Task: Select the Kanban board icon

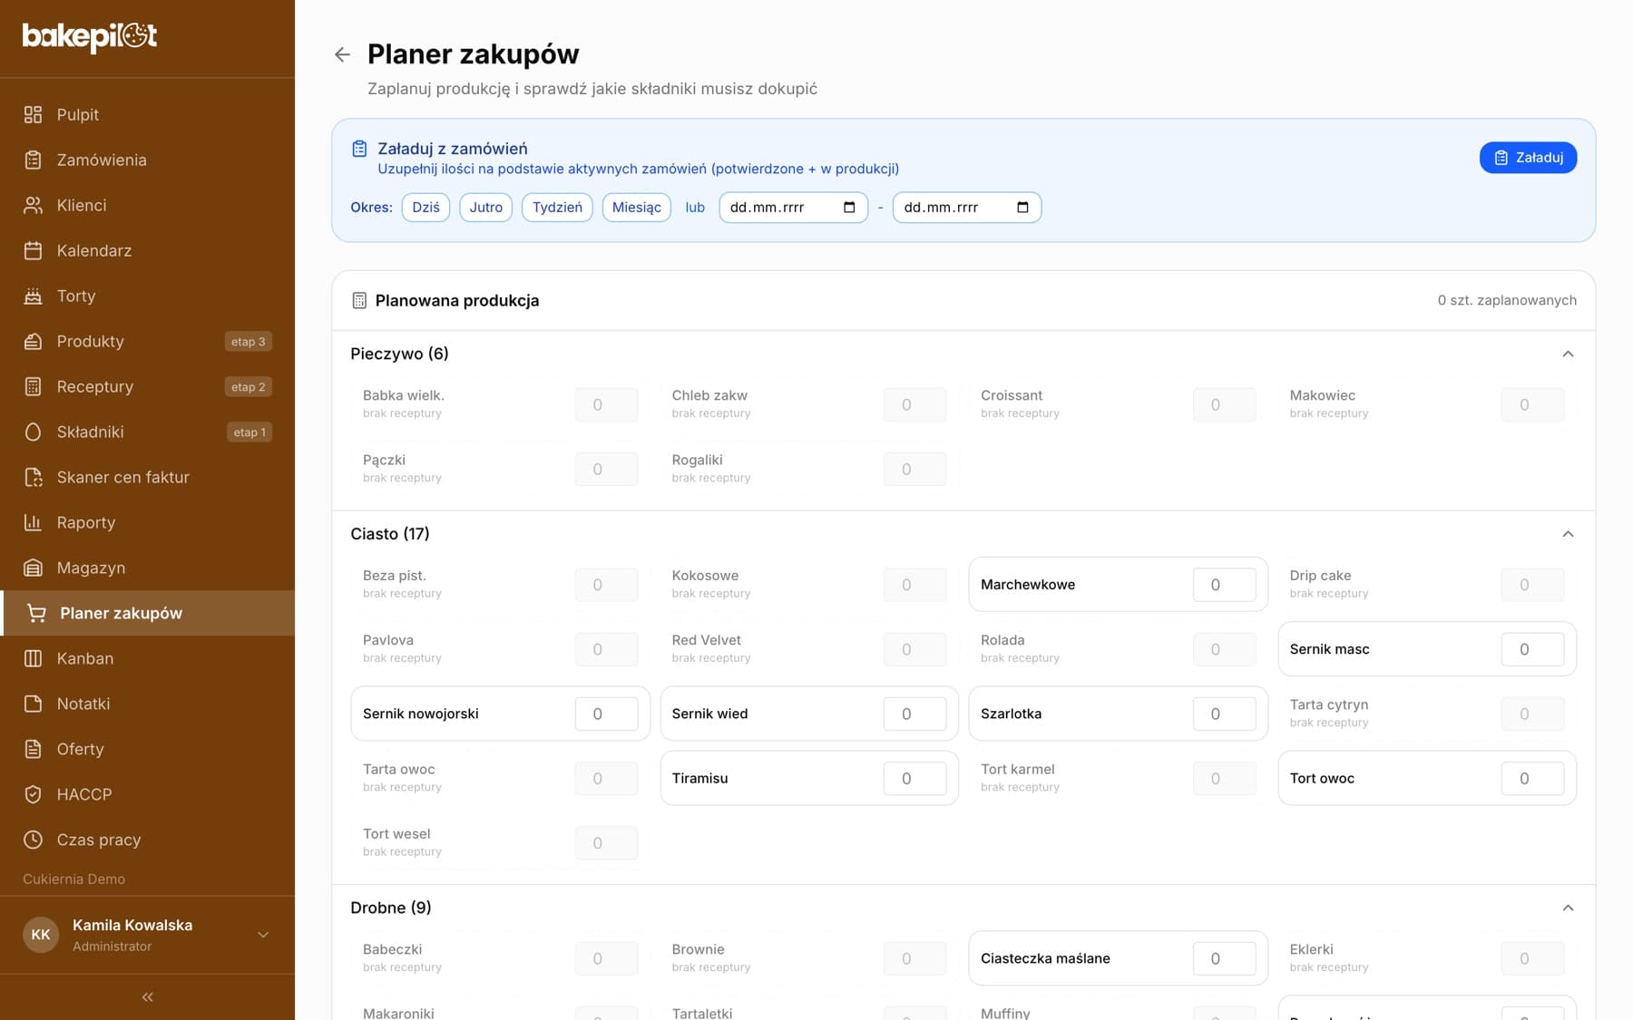Action: point(34,658)
